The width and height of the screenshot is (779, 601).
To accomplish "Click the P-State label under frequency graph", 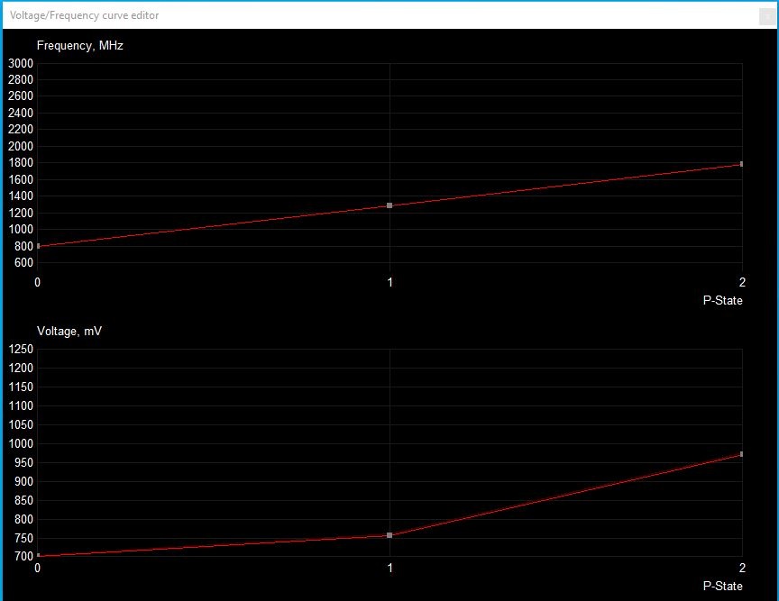I will (722, 300).
